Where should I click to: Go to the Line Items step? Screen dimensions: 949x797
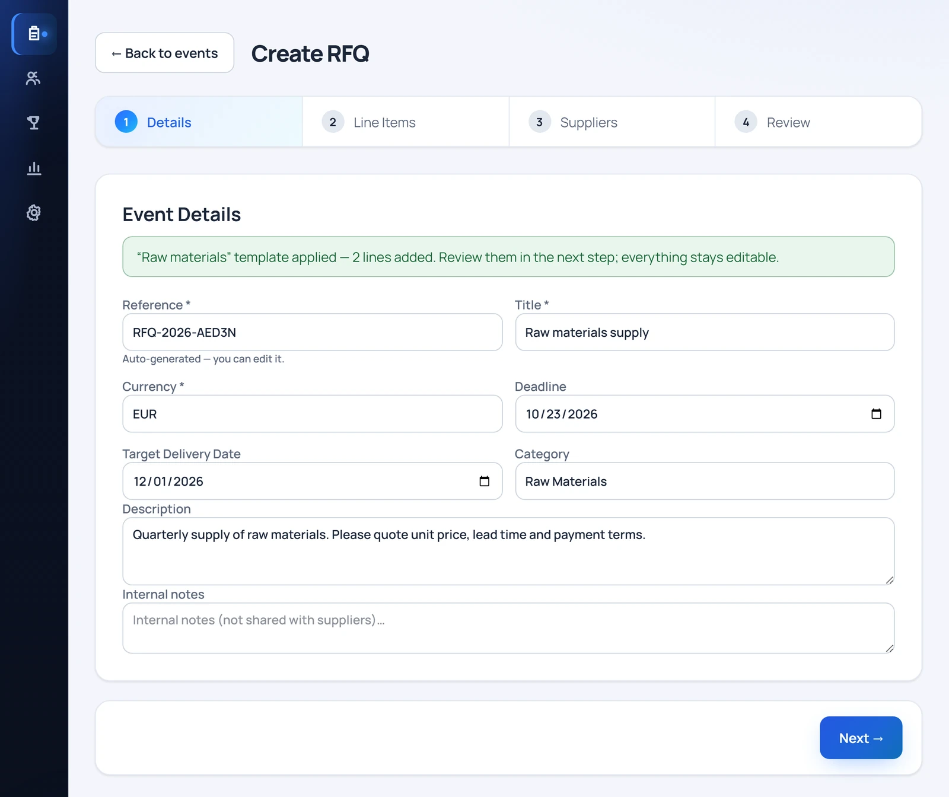pyautogui.click(x=406, y=122)
